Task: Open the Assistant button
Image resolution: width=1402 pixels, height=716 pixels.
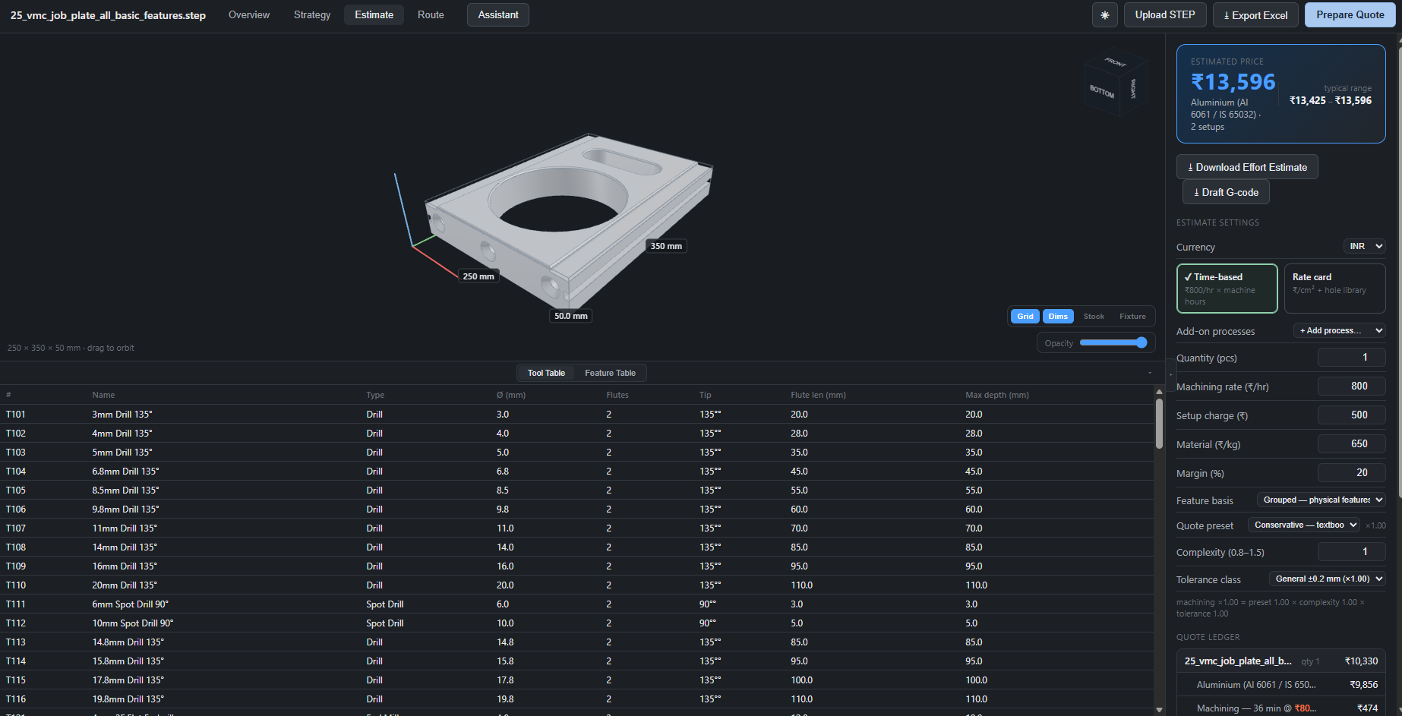Action: click(x=498, y=15)
